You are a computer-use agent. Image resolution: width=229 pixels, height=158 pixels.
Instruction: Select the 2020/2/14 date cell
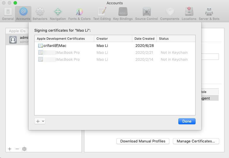pos(144,59)
